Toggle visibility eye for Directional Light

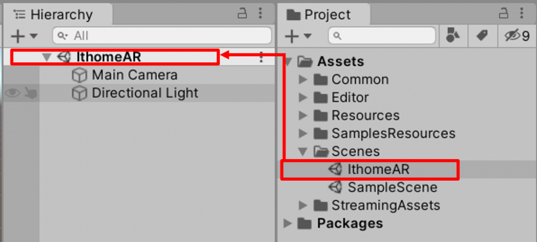[13, 93]
